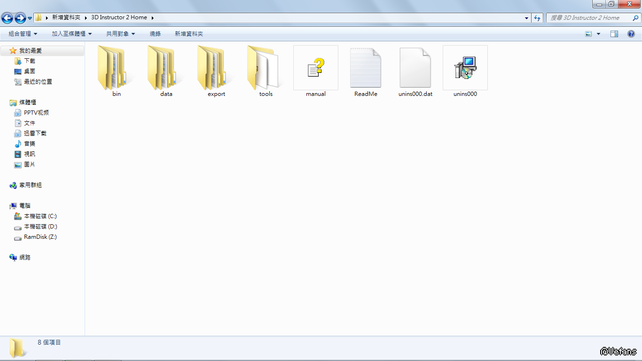Open the PPTV视频 library
The image size is (642, 361).
point(36,113)
